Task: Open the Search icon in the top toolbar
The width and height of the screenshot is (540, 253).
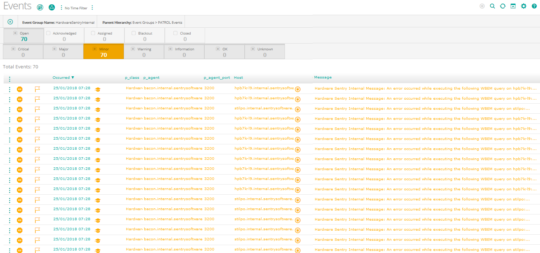Action: (x=493, y=6)
